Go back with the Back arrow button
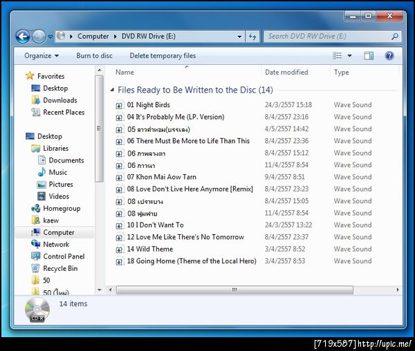The height and width of the screenshot is (351, 415). 23,37
